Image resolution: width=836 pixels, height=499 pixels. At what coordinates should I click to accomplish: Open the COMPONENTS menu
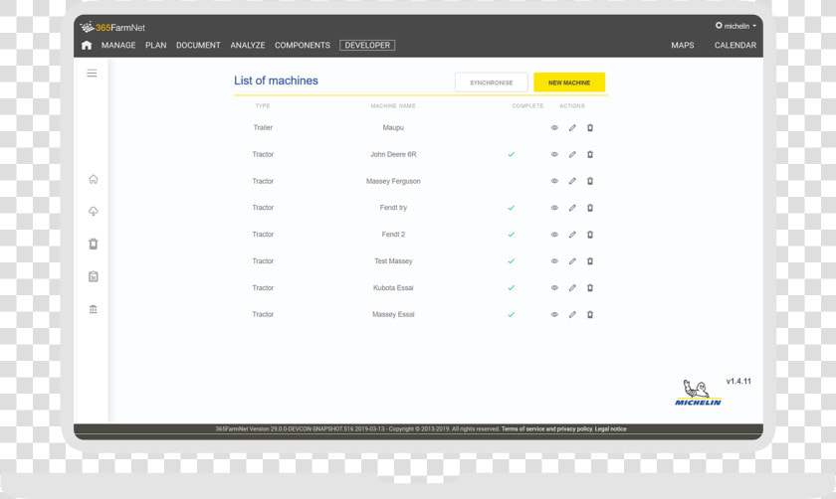[303, 46]
